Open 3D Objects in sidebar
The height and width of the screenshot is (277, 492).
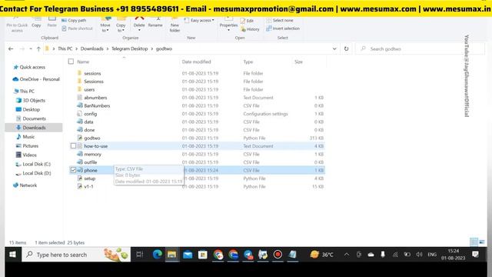click(31, 101)
